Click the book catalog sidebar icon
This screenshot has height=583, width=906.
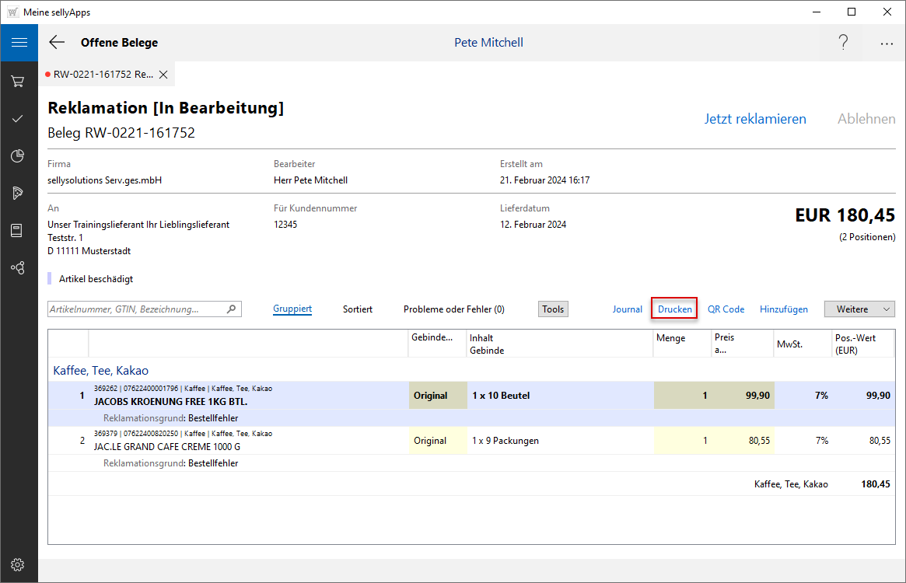coord(18,230)
